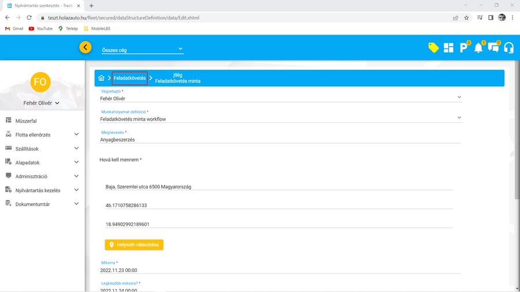520x292 pixels.
Task: Click the parking P icon
Action: click(463, 48)
